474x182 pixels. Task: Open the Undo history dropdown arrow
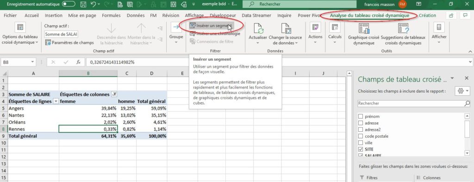click(99, 5)
